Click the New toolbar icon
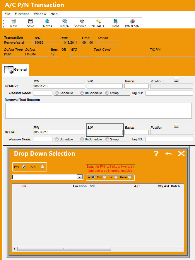Screen dimensions: 195x260 pyautogui.click(x=13, y=21)
